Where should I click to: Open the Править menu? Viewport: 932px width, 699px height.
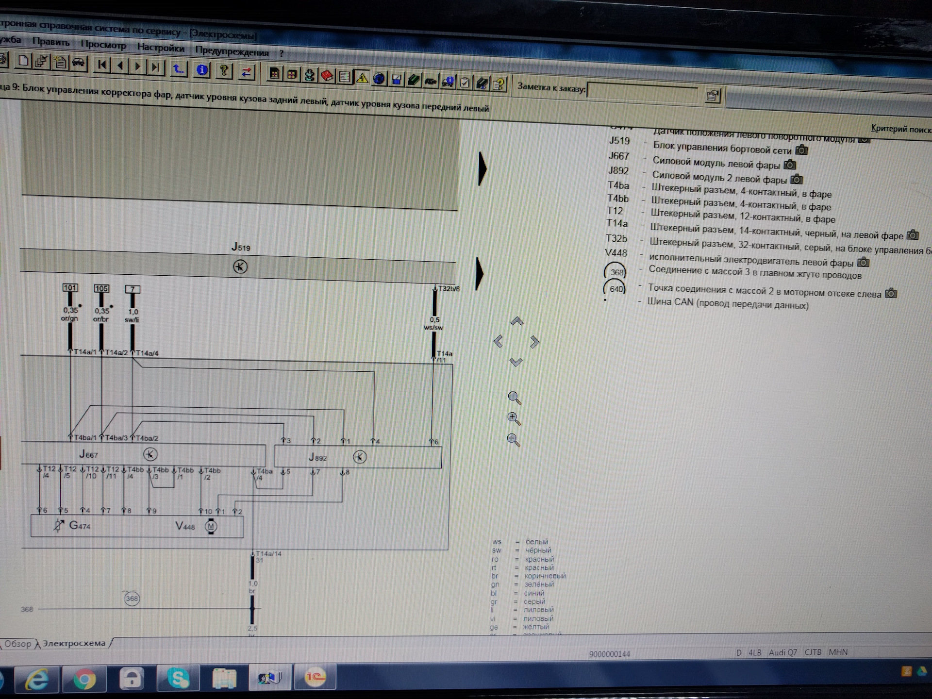[51, 42]
